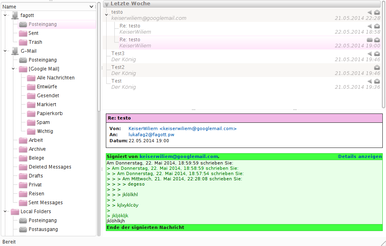386x246 pixels.
Task: Select the Markiert folder
Action: pos(47,105)
